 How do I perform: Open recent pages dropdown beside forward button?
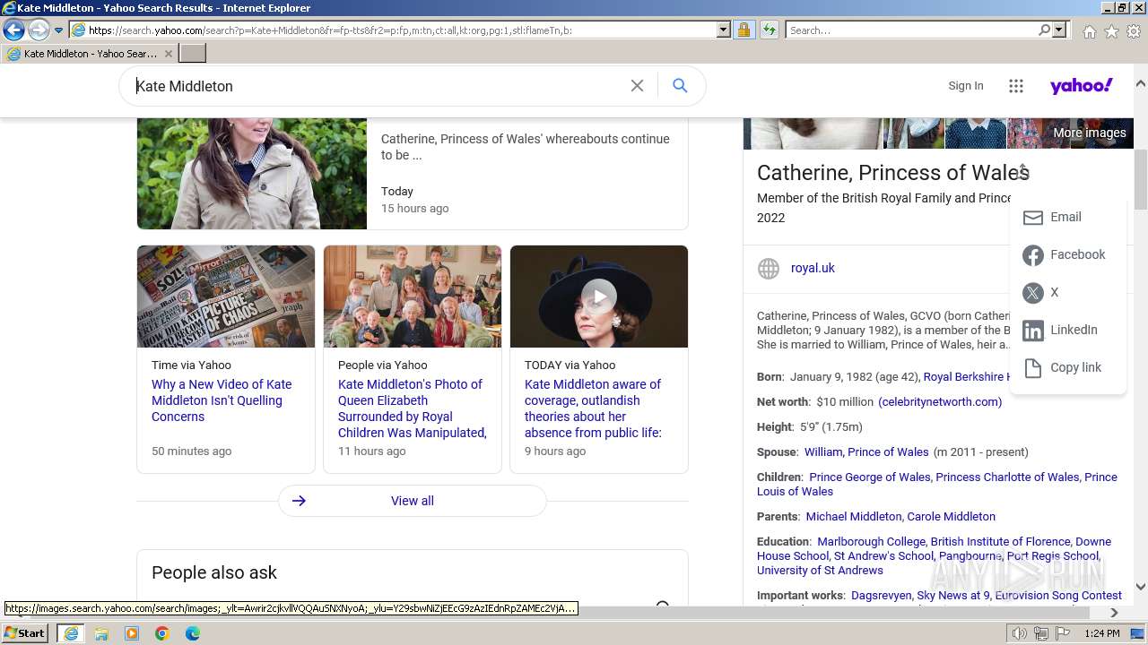tap(58, 30)
